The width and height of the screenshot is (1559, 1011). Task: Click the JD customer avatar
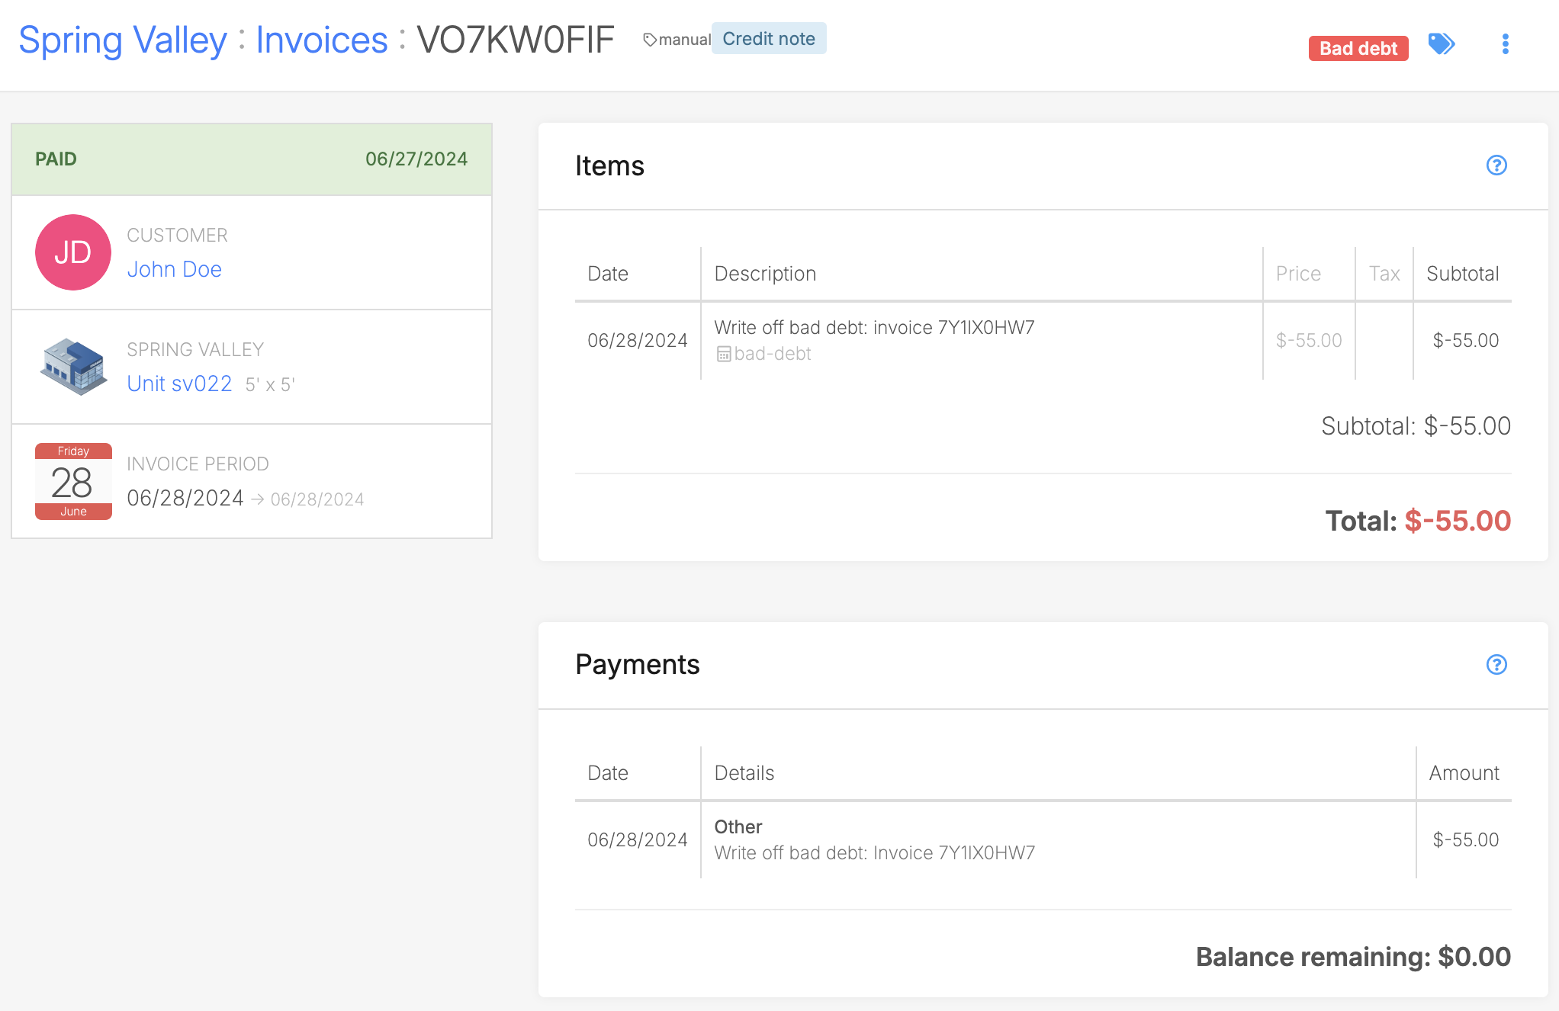click(x=73, y=252)
